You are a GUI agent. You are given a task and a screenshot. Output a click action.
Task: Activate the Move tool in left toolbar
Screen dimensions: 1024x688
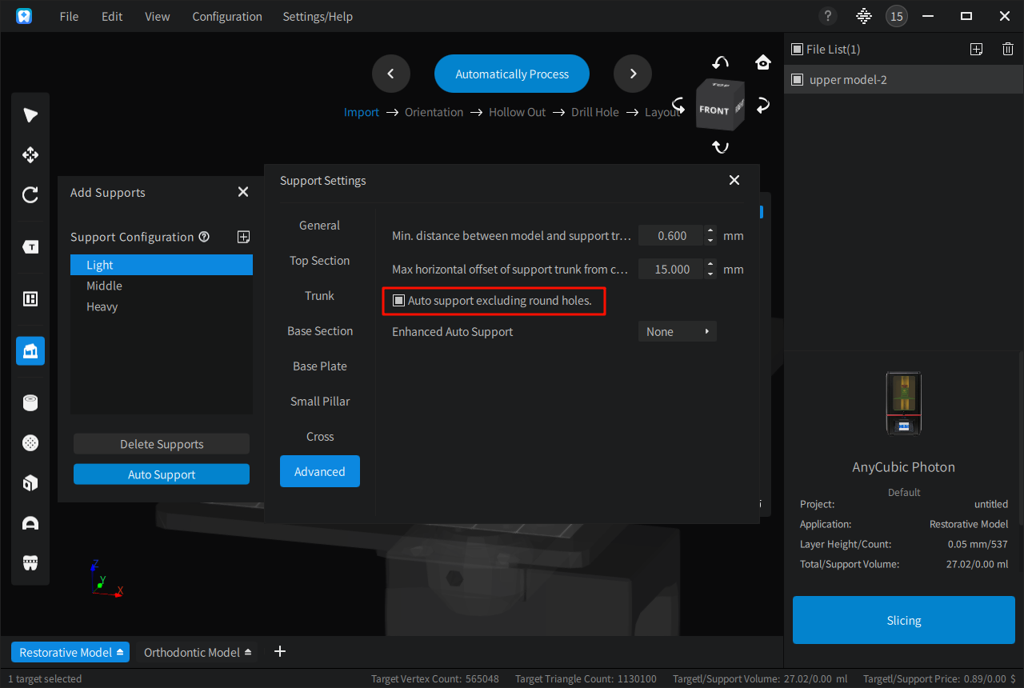click(30, 155)
